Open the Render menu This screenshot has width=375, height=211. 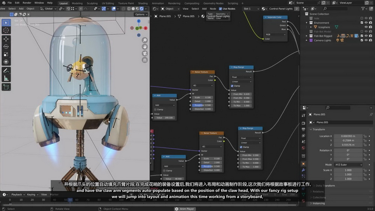[x=27, y=3]
